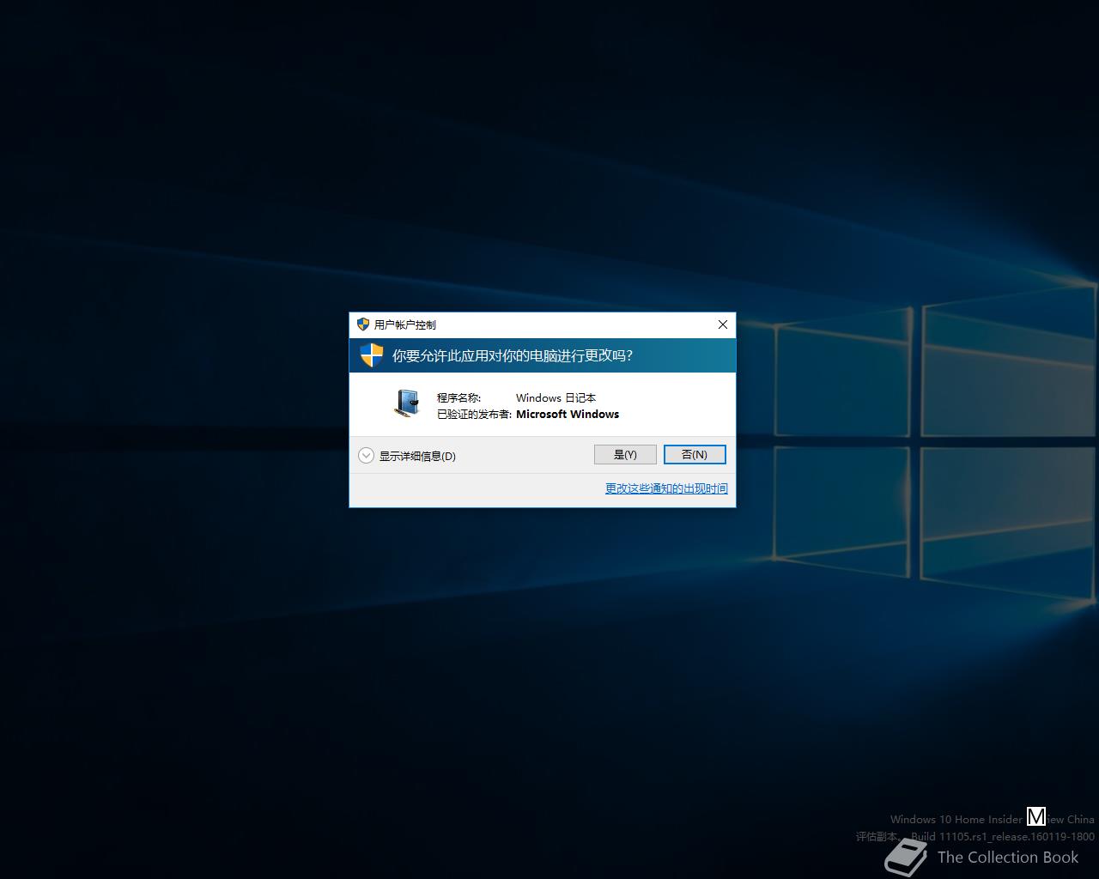Open link 更改这些通知的出现时间
The width and height of the screenshot is (1099, 879).
(x=666, y=488)
